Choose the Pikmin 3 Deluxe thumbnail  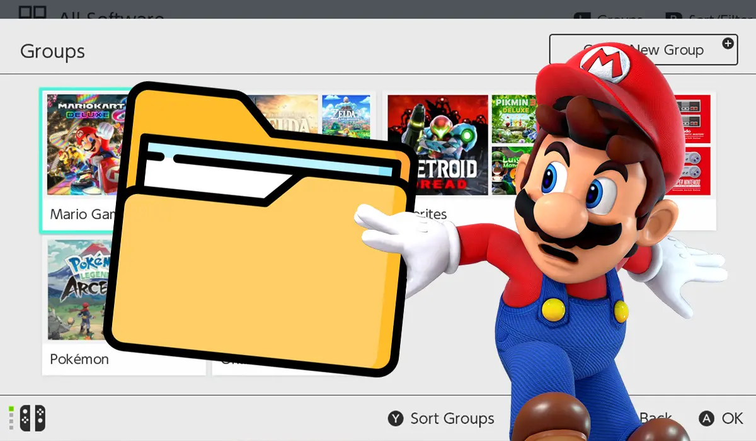click(x=514, y=119)
